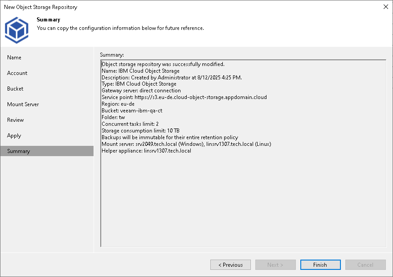Click the 'Bucket: veeam-ibm-qa-ct' line
The height and width of the screenshot is (277, 393).
[132, 111]
